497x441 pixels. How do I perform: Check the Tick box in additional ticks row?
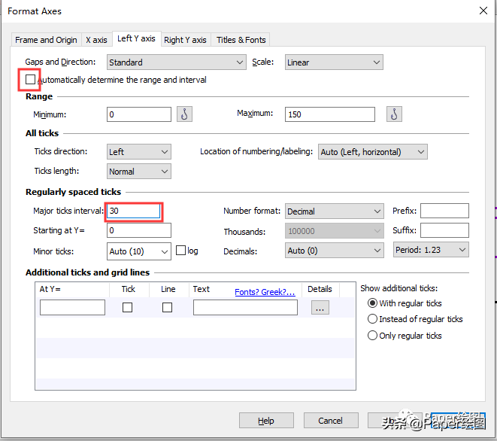[127, 307]
